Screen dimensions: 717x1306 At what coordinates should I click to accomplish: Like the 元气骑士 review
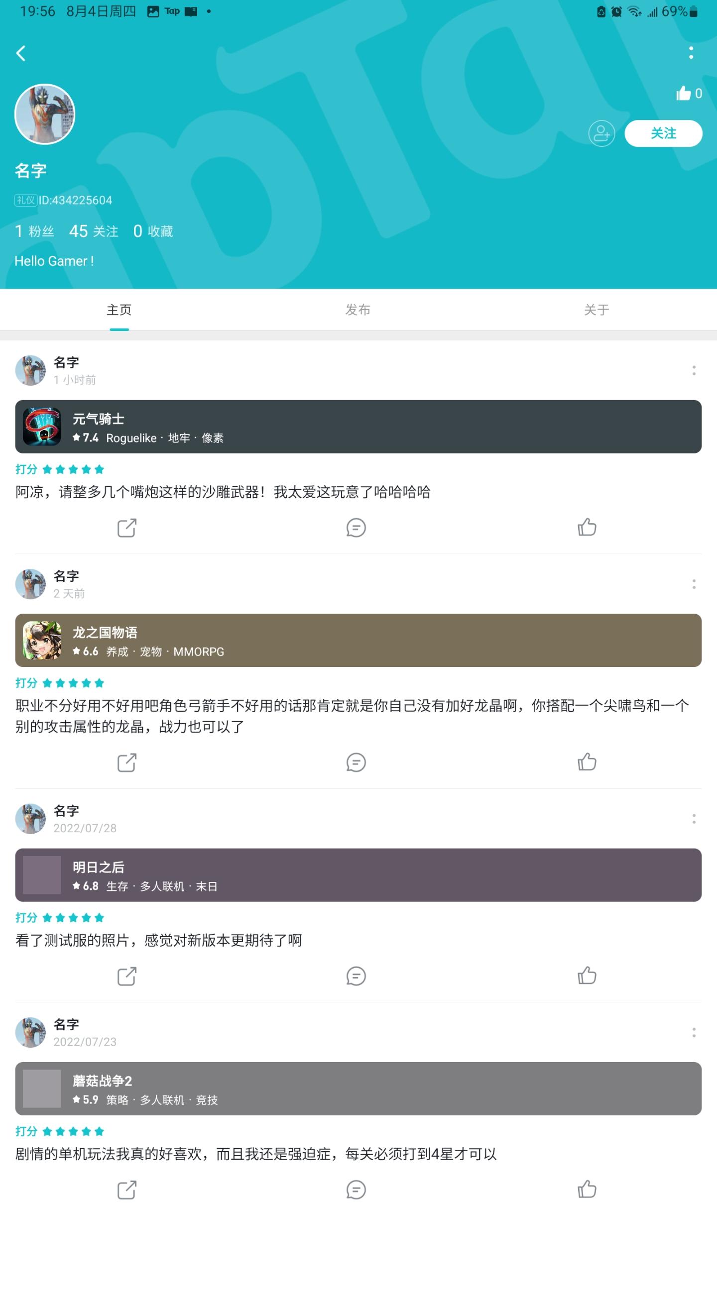coord(587,527)
